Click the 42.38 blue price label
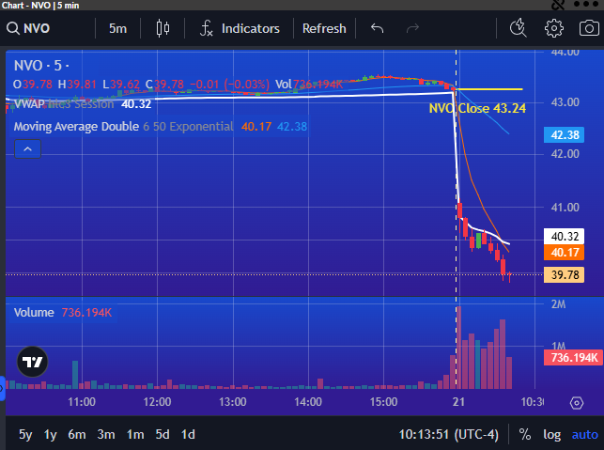This screenshot has height=450, width=604. [x=564, y=135]
